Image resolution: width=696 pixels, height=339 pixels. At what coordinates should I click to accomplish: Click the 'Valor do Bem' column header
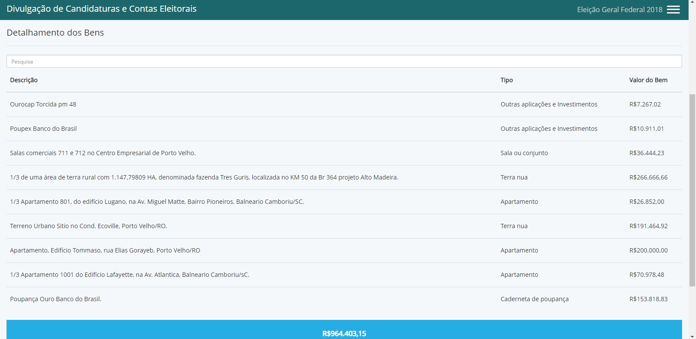(x=648, y=80)
